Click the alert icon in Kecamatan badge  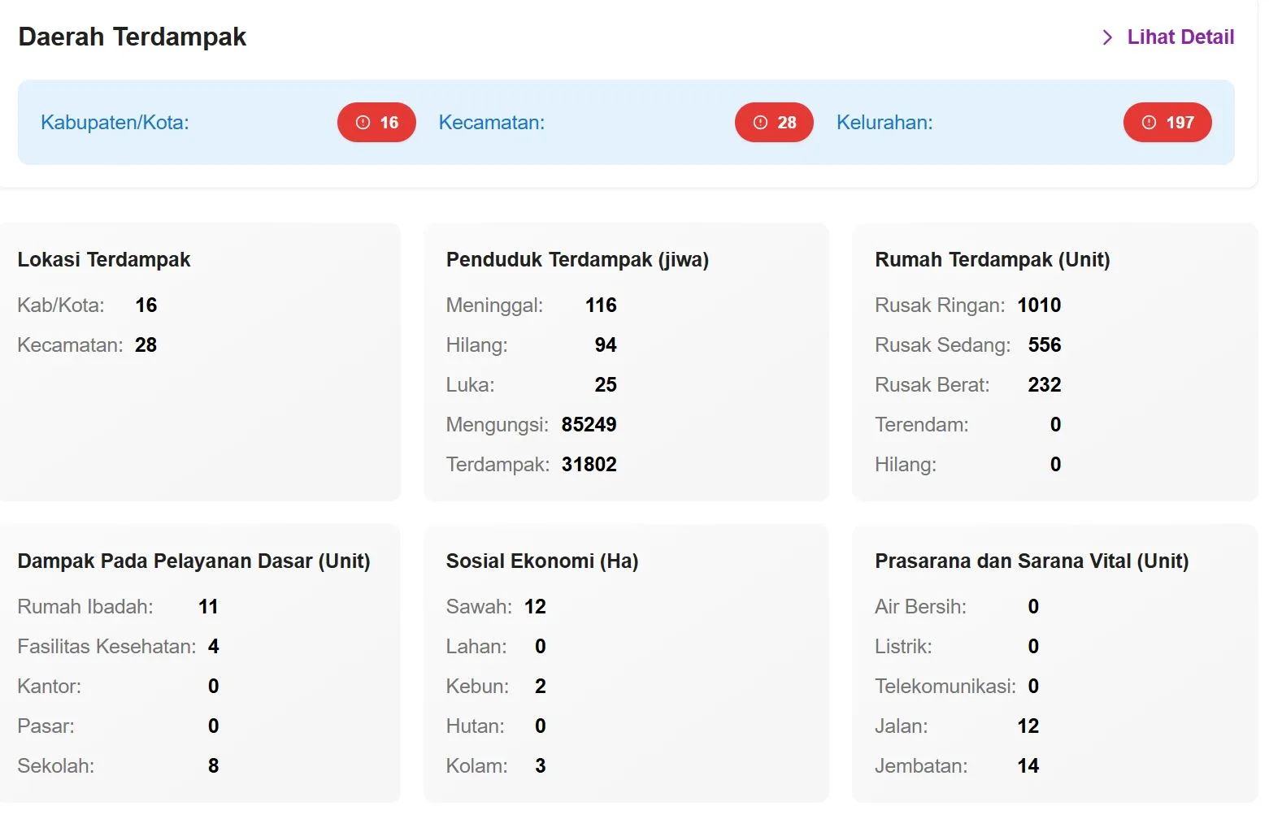760,123
